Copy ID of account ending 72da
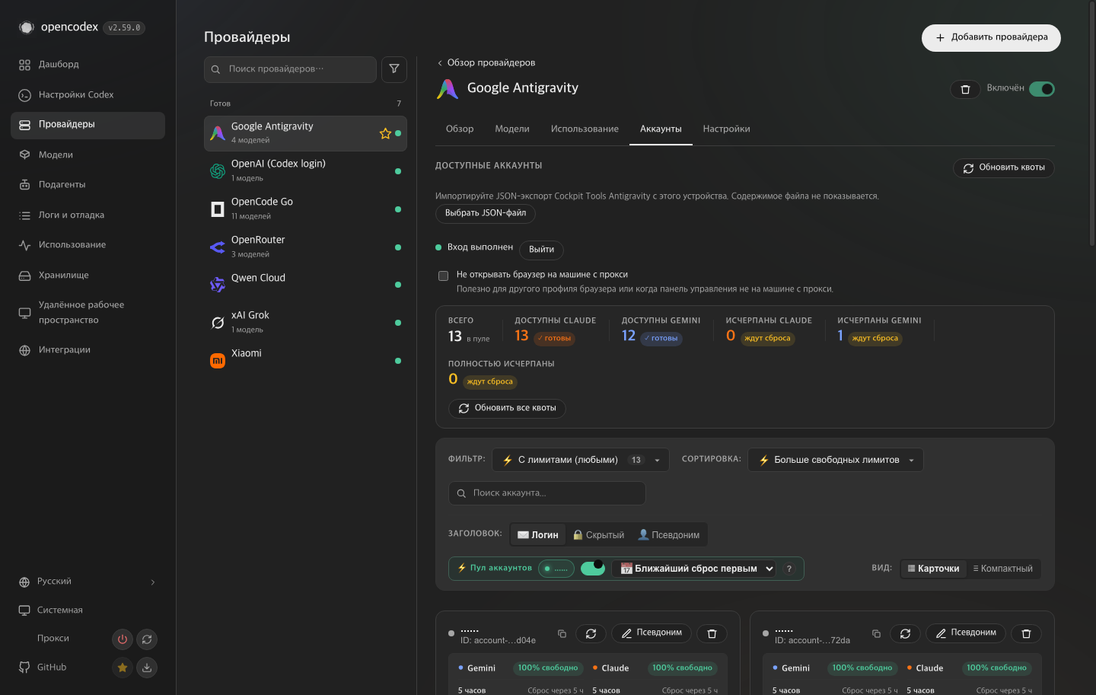Image resolution: width=1096 pixels, height=695 pixels. click(876, 633)
